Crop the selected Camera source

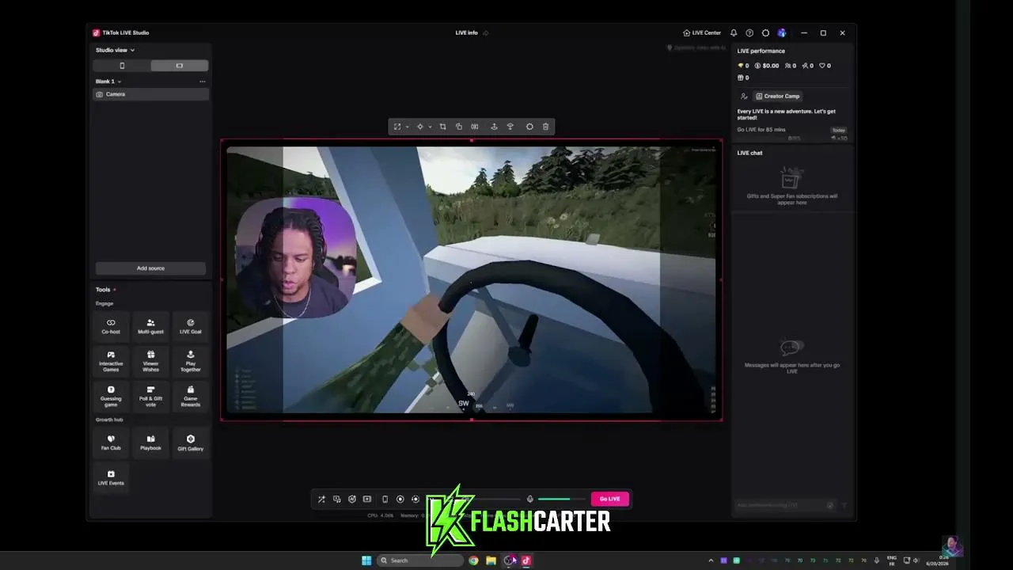point(442,127)
